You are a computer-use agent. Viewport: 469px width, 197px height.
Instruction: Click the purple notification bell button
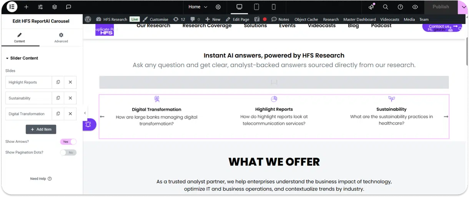89,124
